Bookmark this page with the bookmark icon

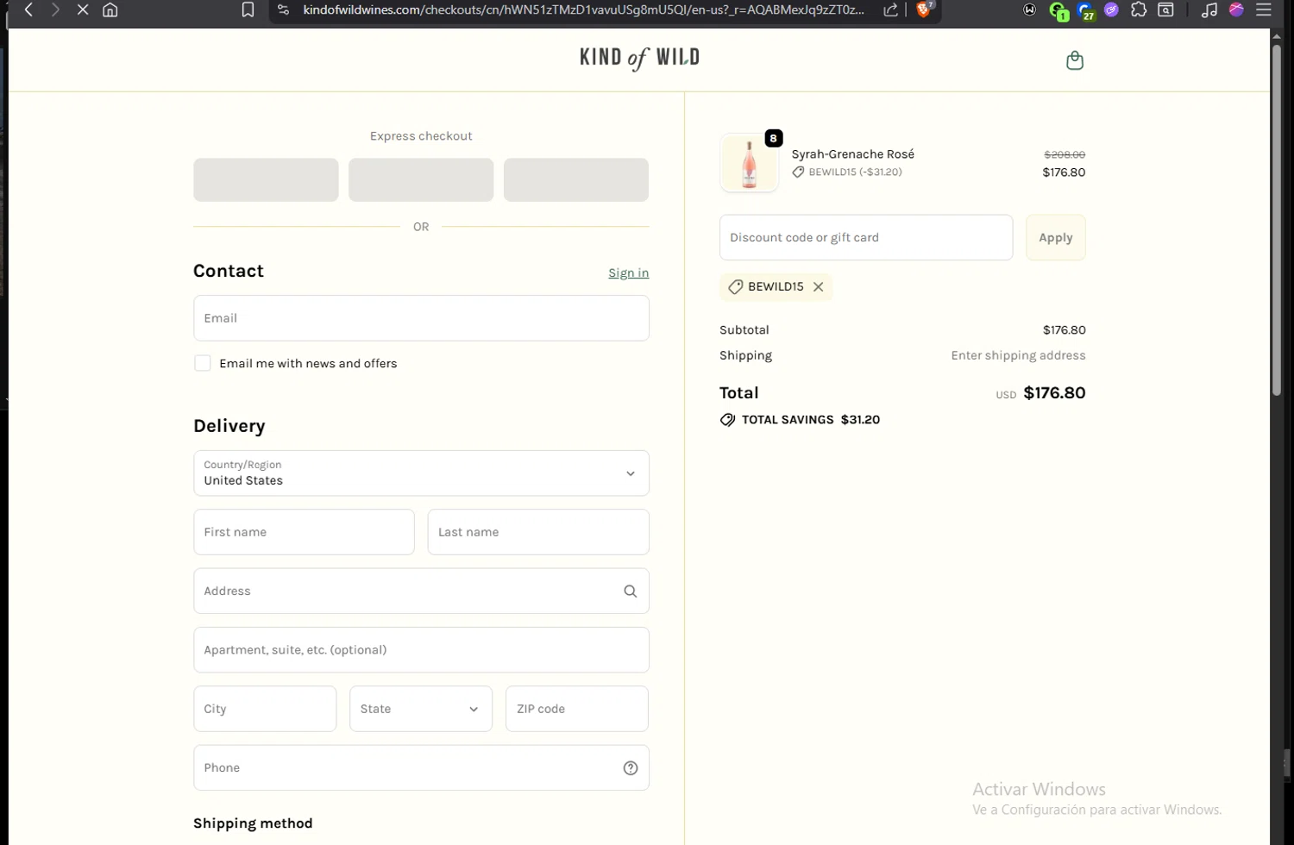click(248, 9)
